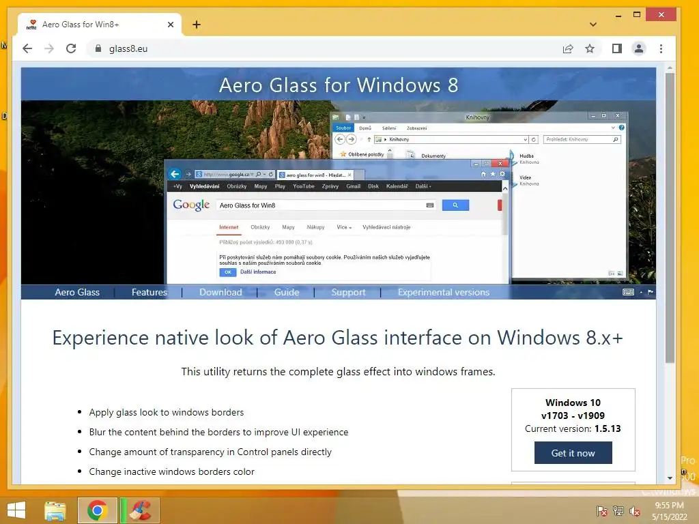Bookmark this page with star icon
The height and width of the screenshot is (524, 699).
point(590,48)
